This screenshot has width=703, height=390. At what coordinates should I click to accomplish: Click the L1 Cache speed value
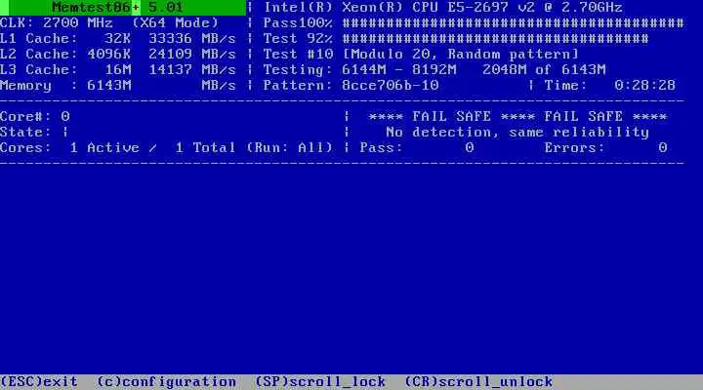point(192,38)
